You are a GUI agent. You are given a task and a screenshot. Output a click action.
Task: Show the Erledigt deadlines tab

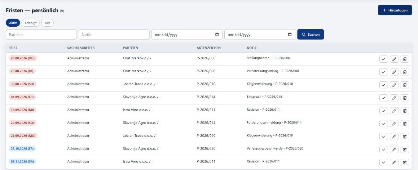[x=31, y=23]
